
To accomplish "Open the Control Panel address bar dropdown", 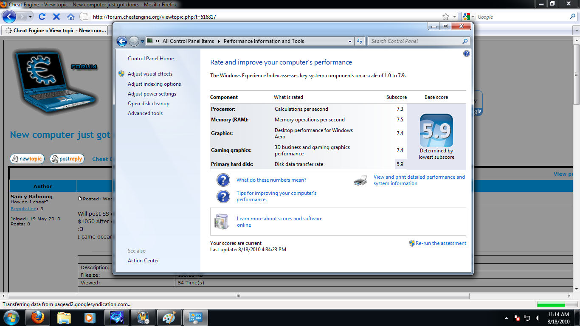I will (x=350, y=41).
